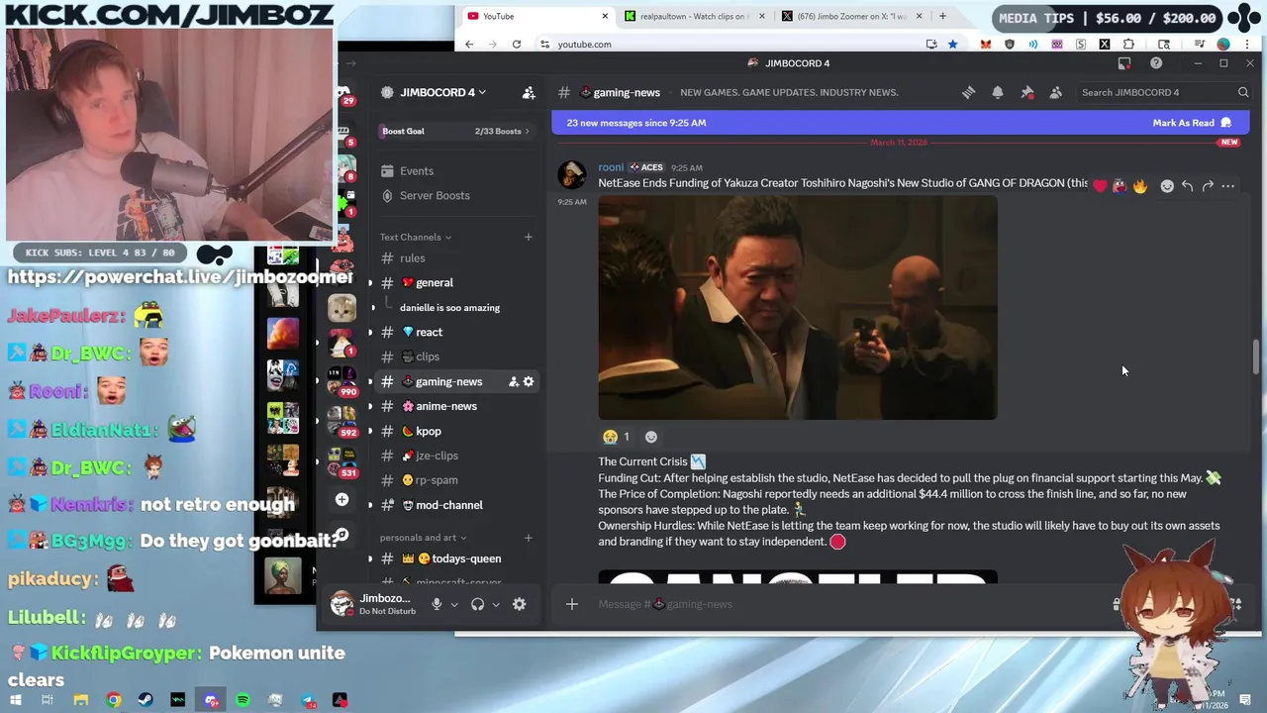Open notification settings bell icon
This screenshot has width=1267, height=713.
coord(998,92)
